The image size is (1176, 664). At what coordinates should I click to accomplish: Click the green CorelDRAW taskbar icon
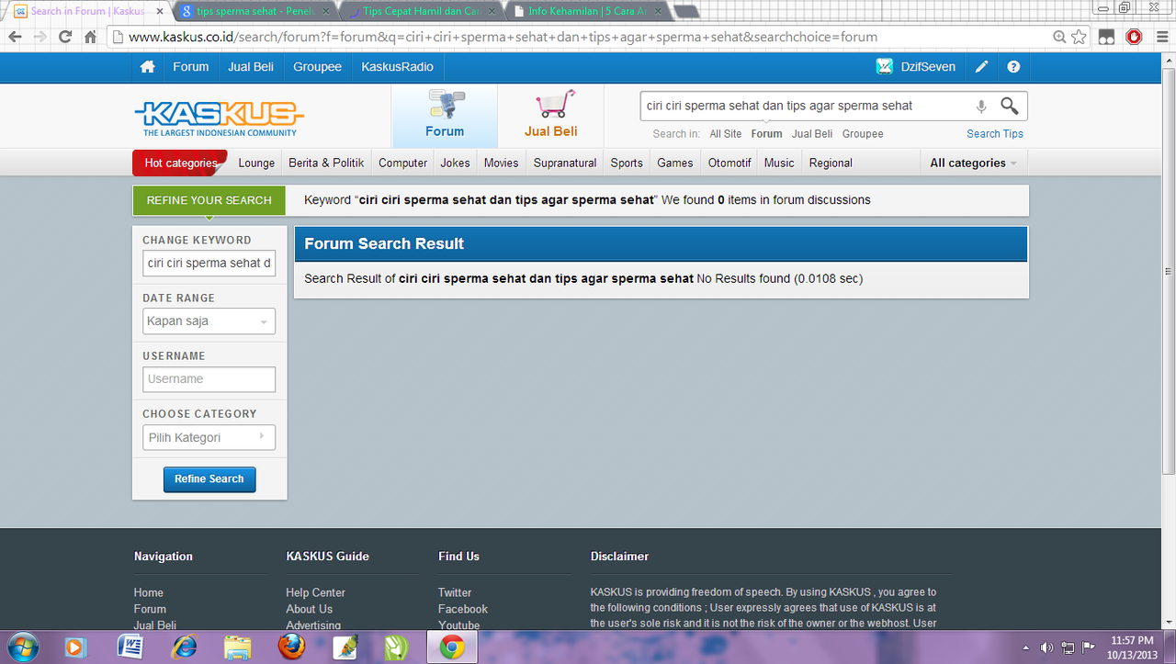coord(397,647)
